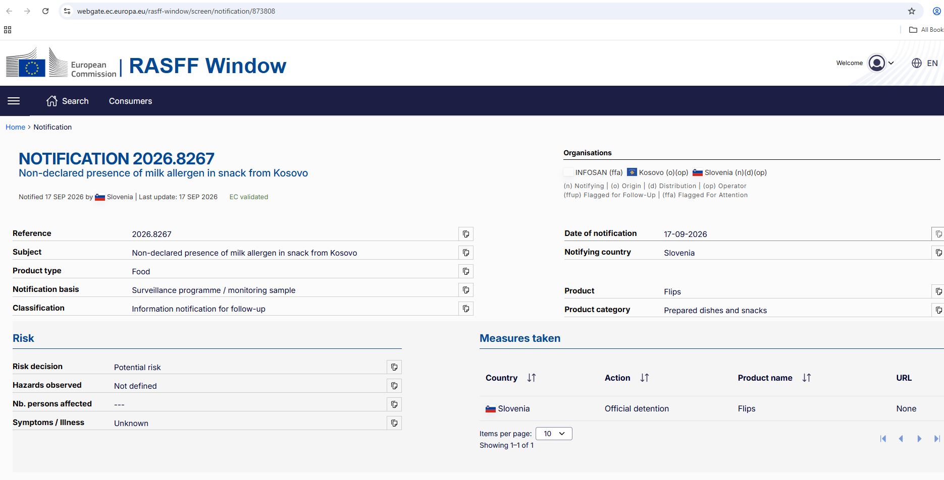Screen dimensions: 944x480
Task: Open the Search menu item
Action: [68, 101]
